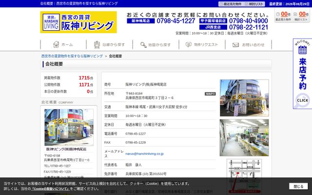Viewport: 312px width, 195px height.
Task: Click the clock icon for 最近見た物件 counter
Action: click(278, 14)
